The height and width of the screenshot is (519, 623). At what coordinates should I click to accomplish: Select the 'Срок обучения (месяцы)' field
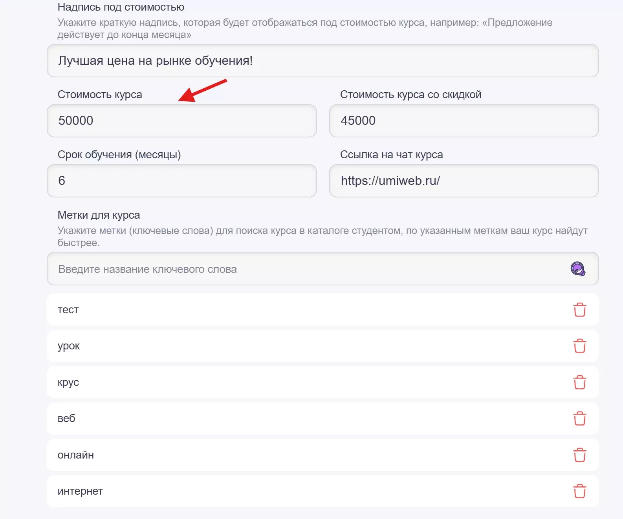pos(181,181)
